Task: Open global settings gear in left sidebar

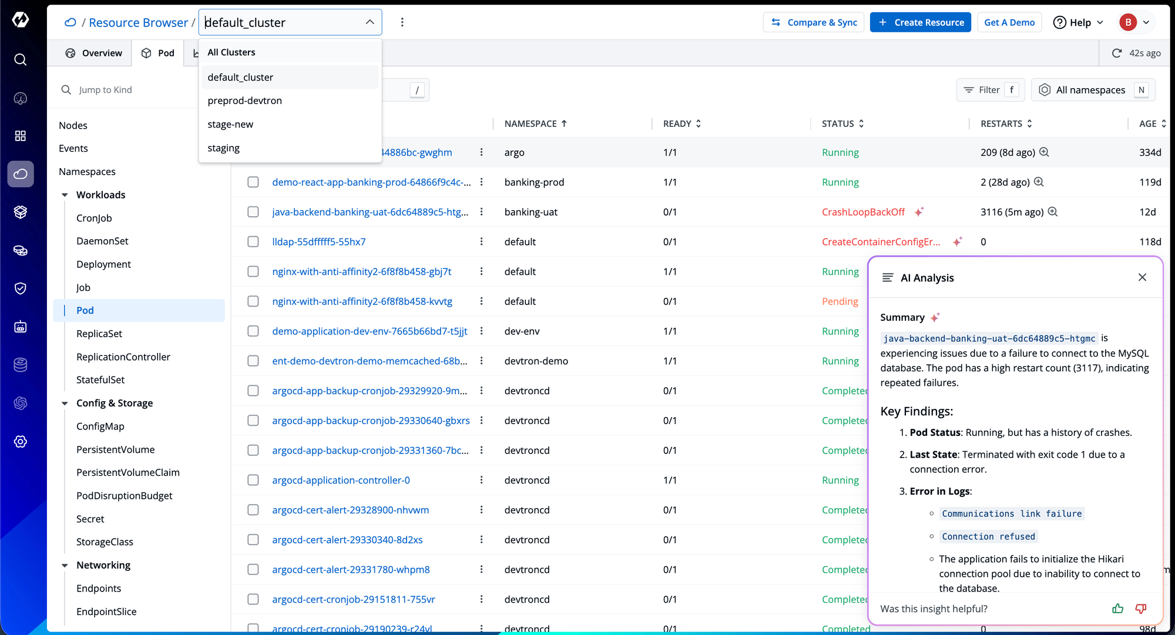Action: pyautogui.click(x=21, y=442)
